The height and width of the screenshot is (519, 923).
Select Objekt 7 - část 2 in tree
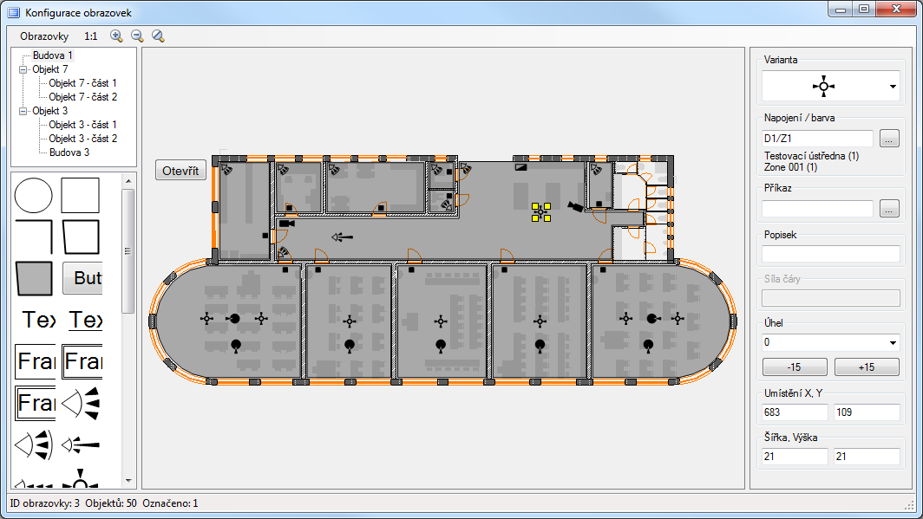pos(82,97)
